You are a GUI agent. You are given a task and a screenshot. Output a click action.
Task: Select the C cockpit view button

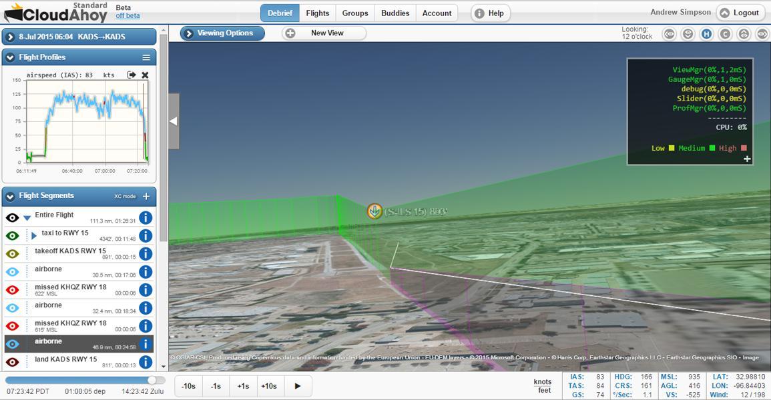(725, 34)
